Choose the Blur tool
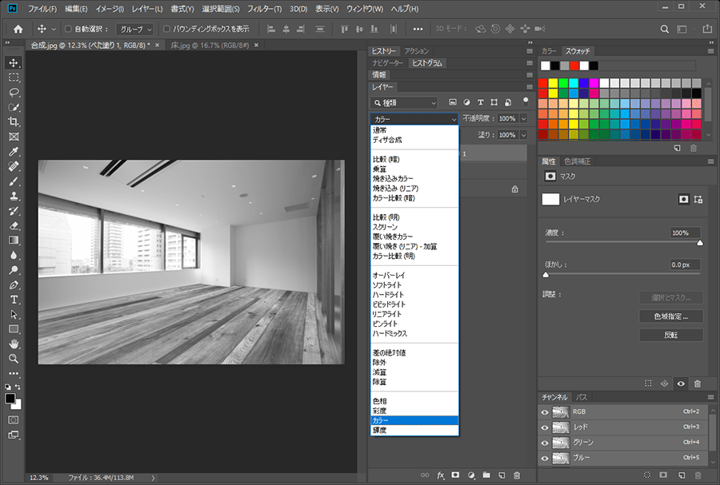The width and height of the screenshot is (720, 485). pyautogui.click(x=14, y=256)
